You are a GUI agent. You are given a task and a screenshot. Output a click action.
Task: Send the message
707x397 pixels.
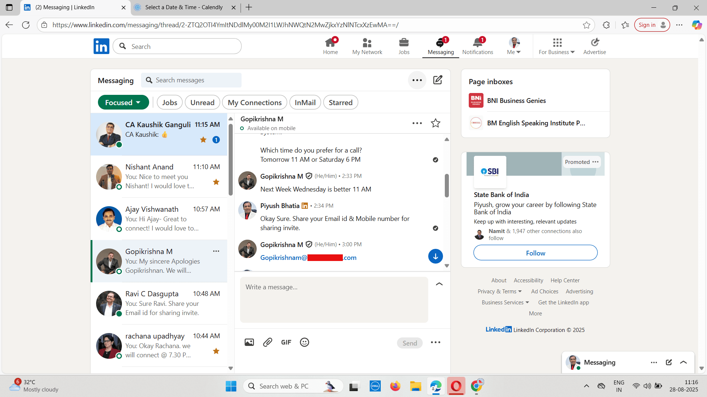pos(410,343)
